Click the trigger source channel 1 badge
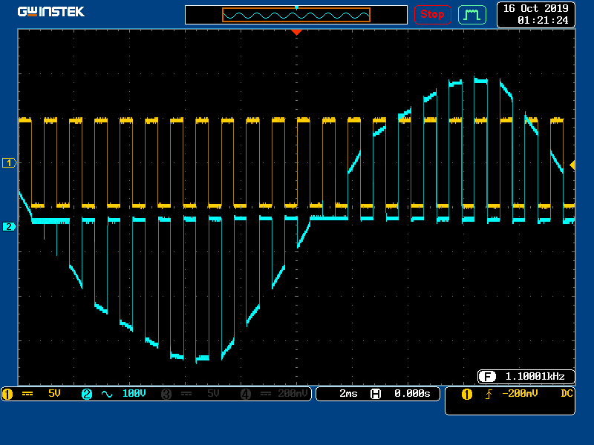 click(x=467, y=395)
